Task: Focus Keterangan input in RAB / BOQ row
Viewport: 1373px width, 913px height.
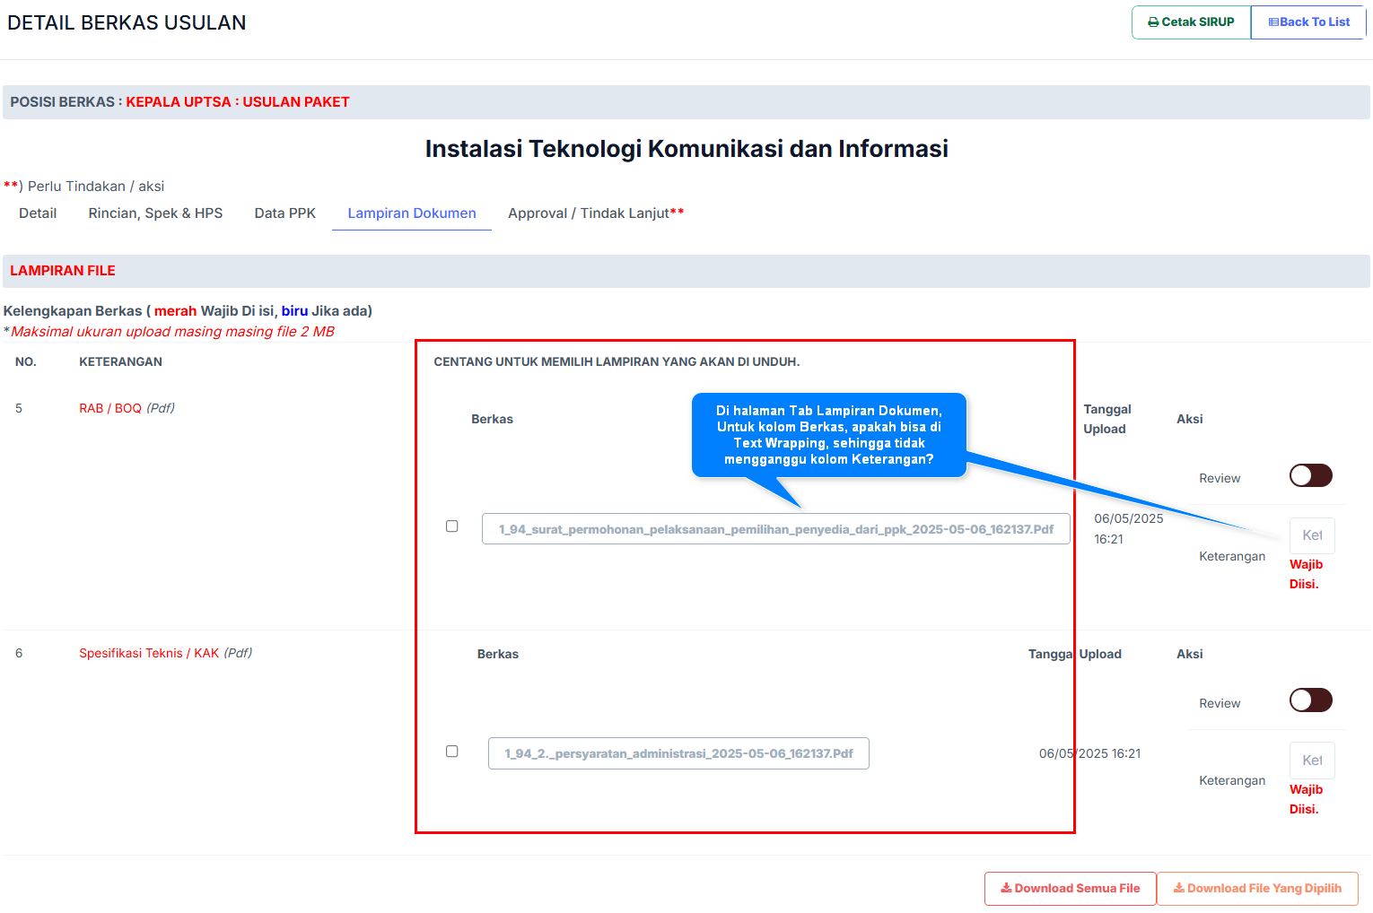Action: (x=1312, y=535)
